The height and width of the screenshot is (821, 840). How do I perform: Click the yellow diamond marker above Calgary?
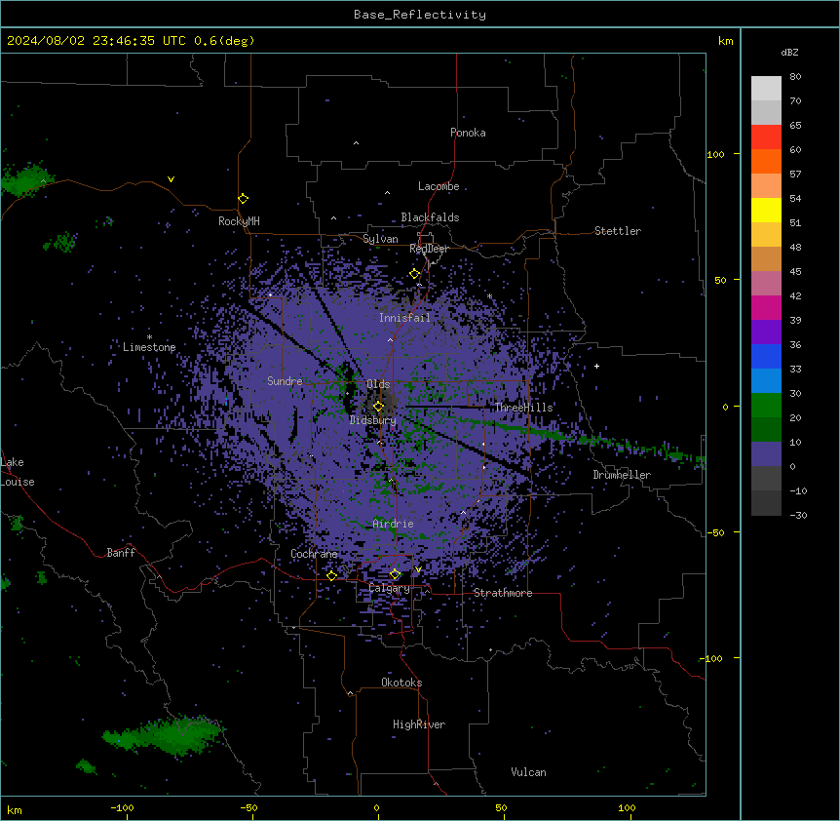395,574
